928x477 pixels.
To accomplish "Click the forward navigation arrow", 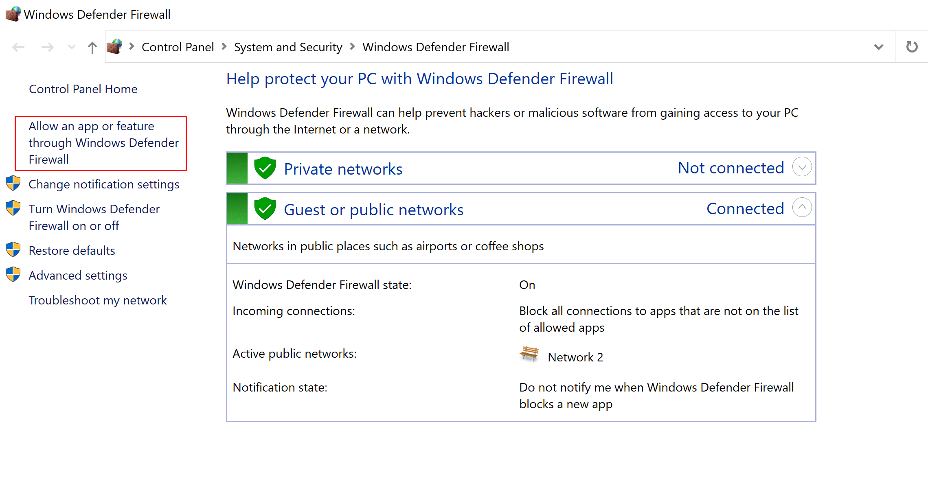I will point(48,47).
